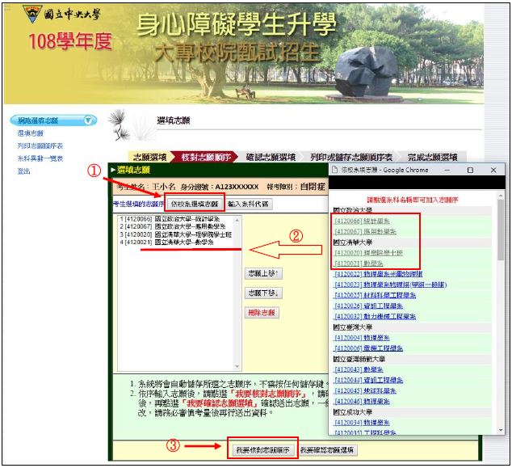Click popup link [4120020] 理學院學士班

point(368,253)
